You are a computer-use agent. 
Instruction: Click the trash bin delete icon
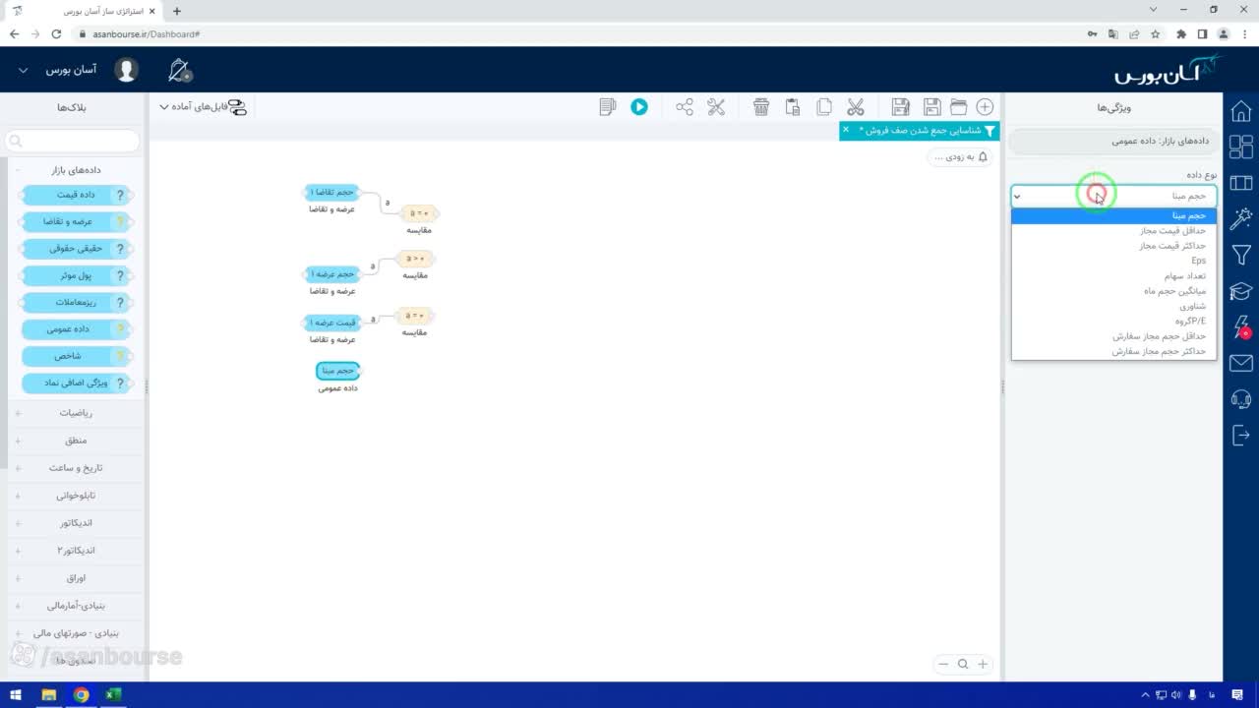[761, 107]
